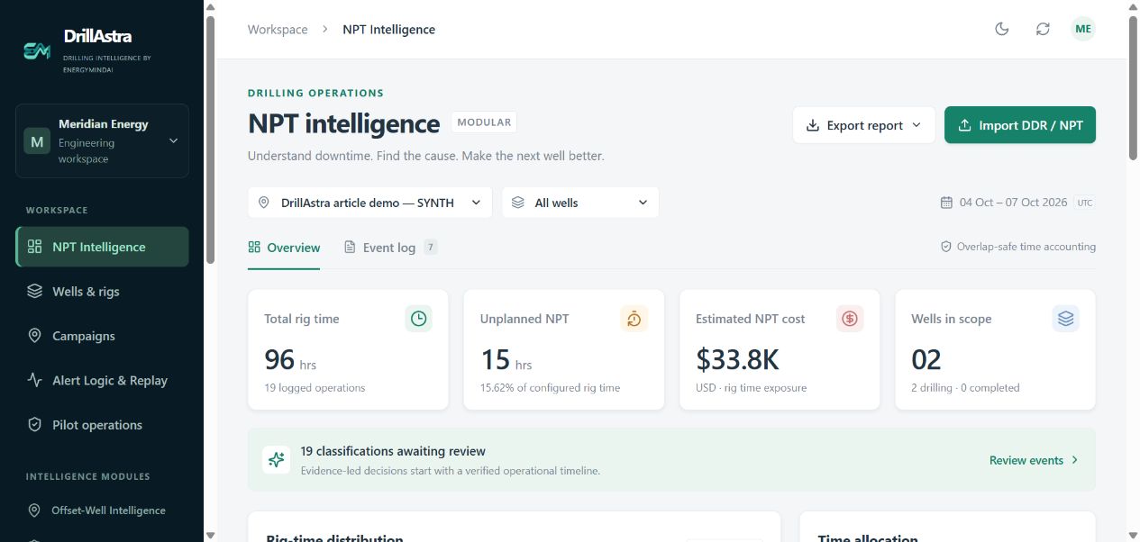Click the refresh icon in header

pyautogui.click(x=1043, y=29)
